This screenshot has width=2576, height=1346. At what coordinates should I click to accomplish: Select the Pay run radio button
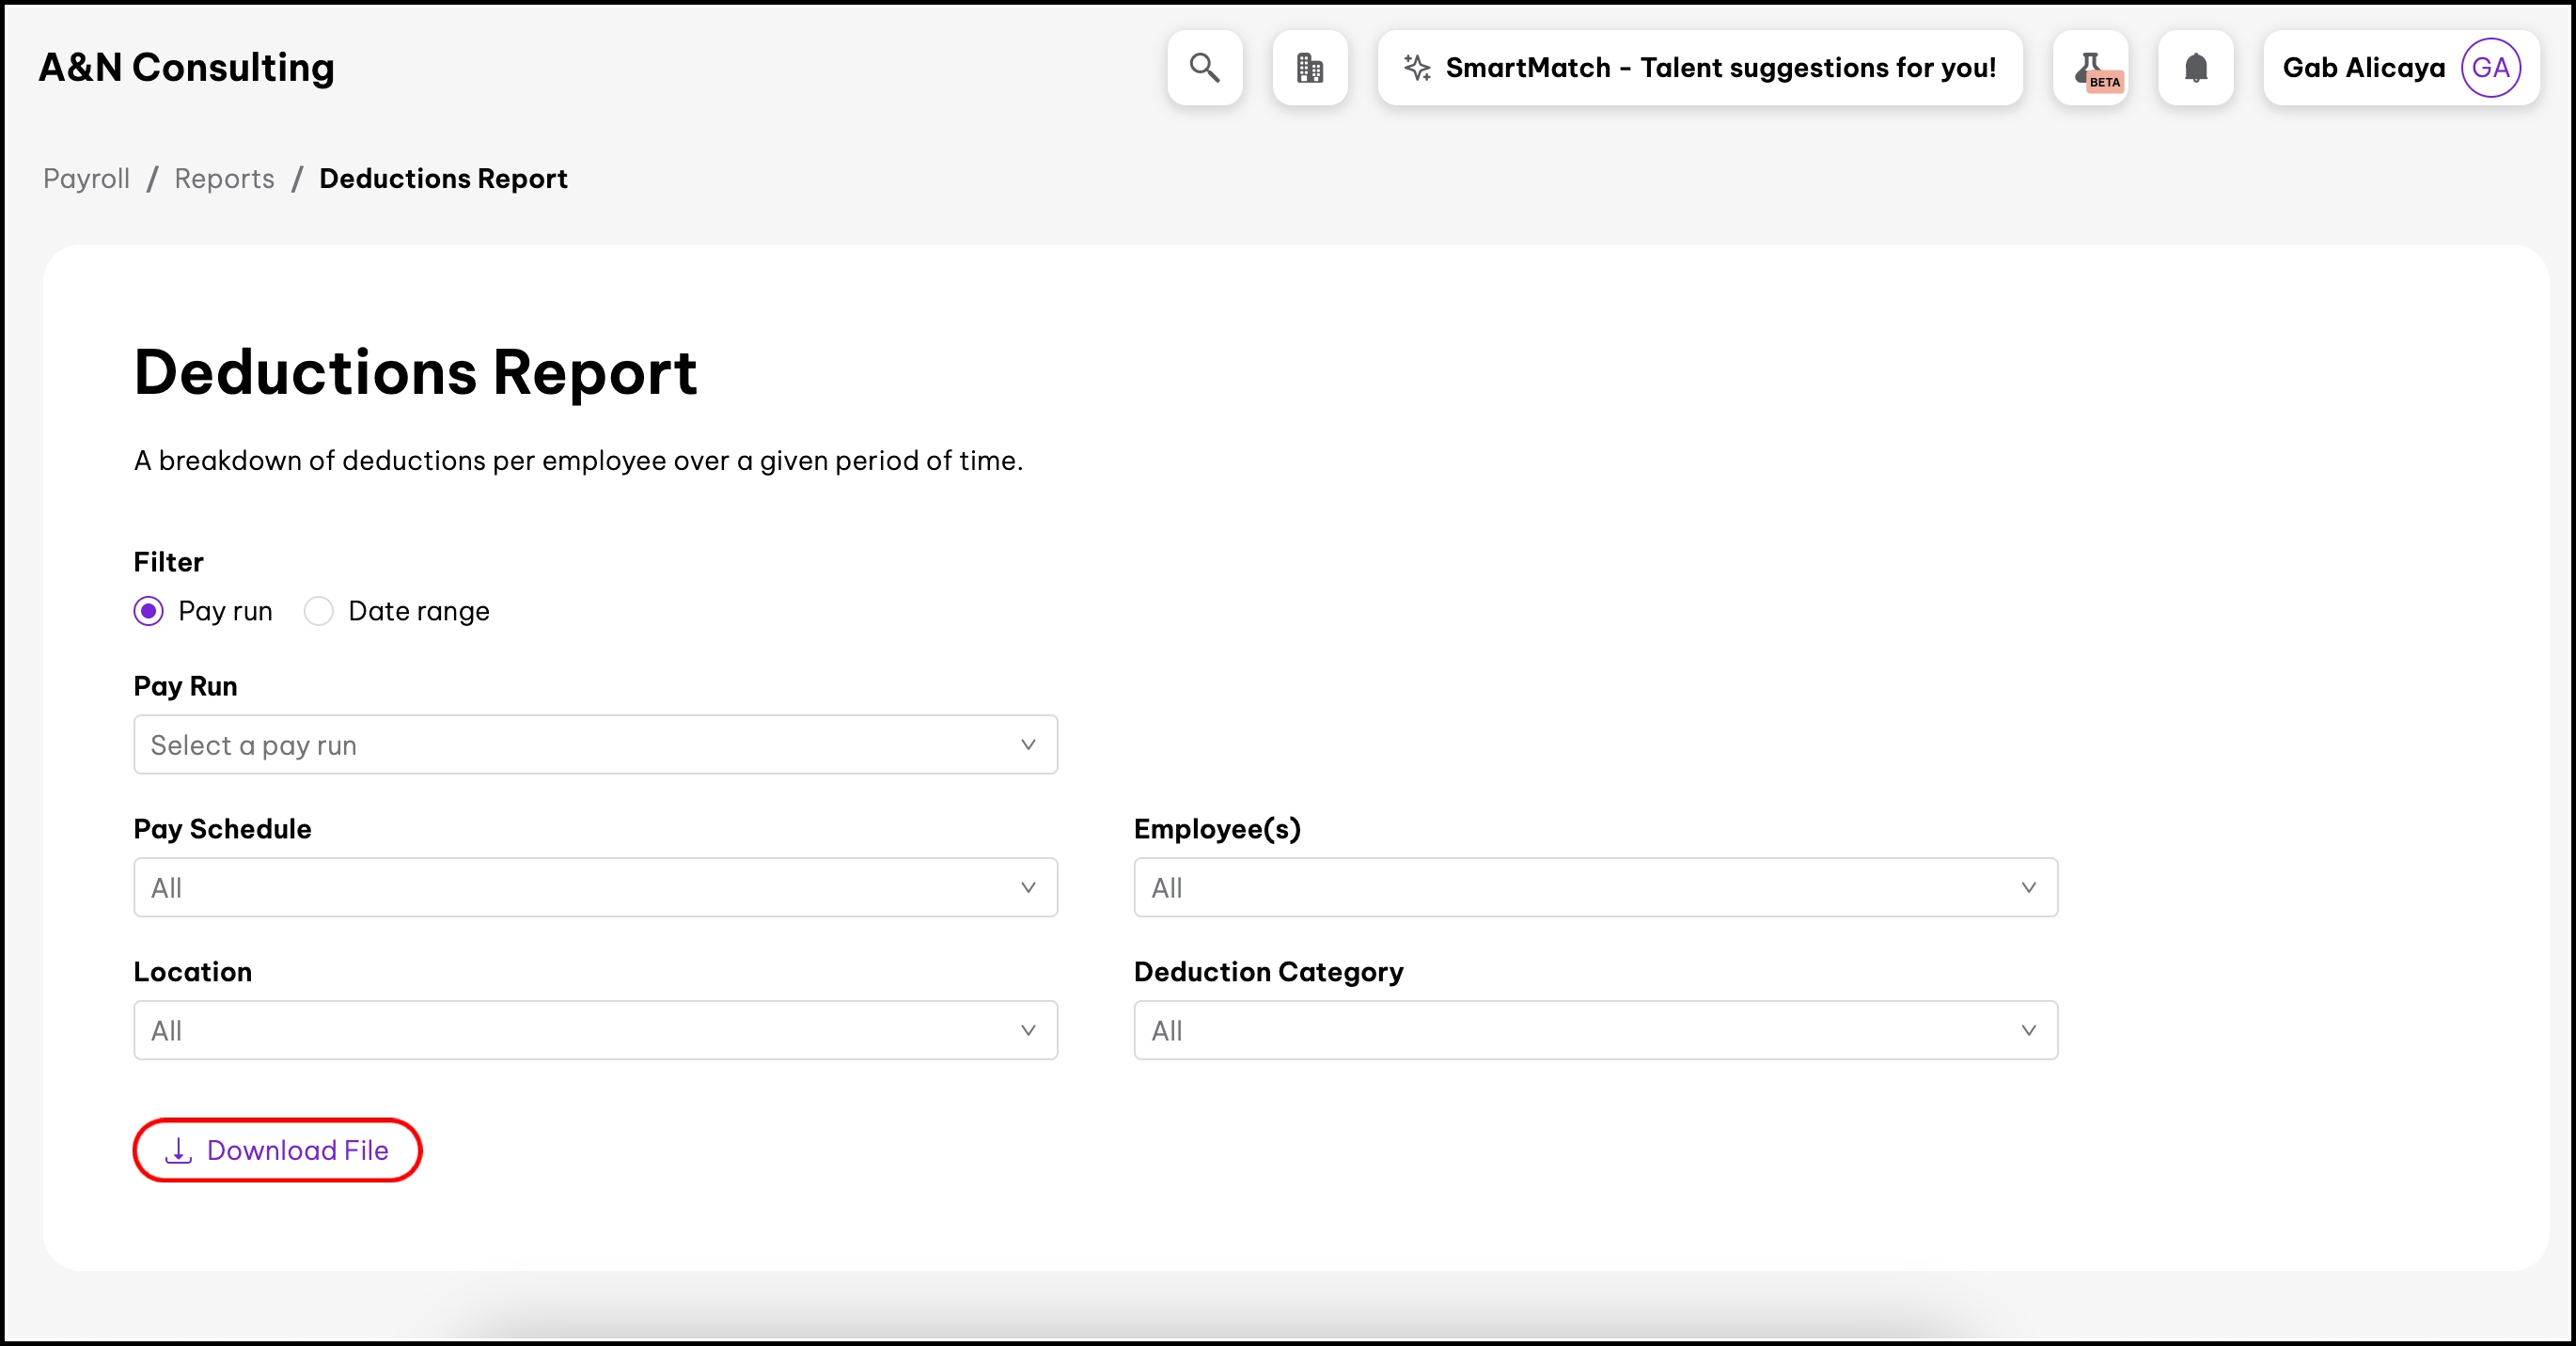(x=149, y=611)
